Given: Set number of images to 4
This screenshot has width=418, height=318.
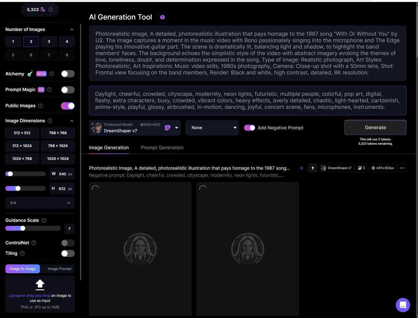Looking at the screenshot, I should point(67,41).
